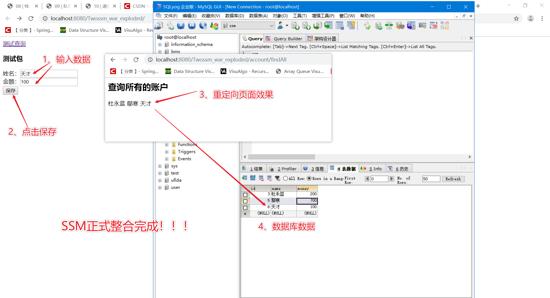Expand the Events folder

pyautogui.click(x=167, y=159)
